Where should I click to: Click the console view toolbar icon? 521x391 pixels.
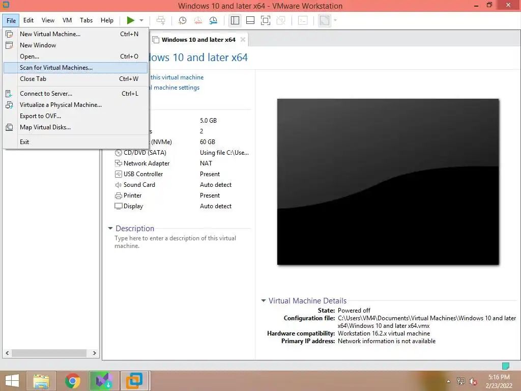tap(303, 20)
